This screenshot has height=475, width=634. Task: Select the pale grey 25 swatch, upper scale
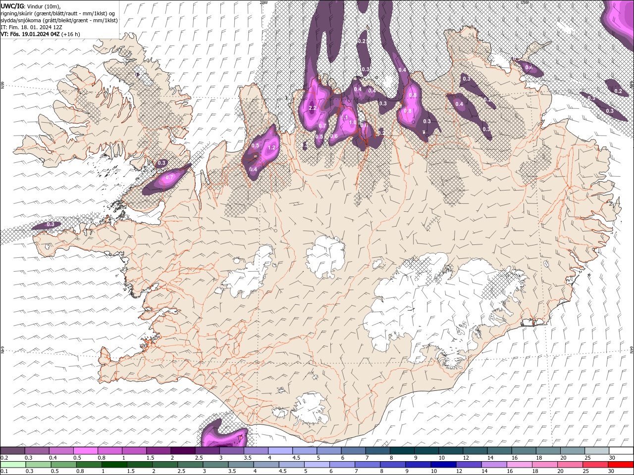(x=597, y=451)
